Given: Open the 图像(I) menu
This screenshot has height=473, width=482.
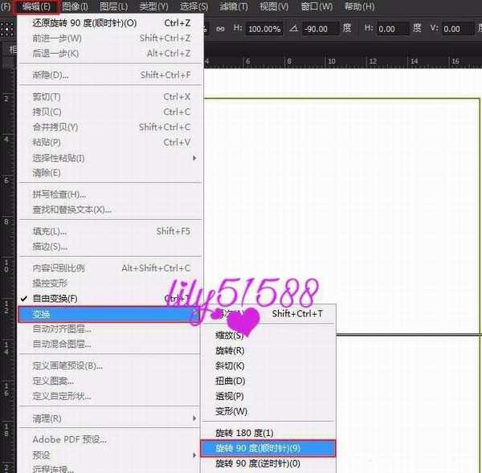Looking at the screenshot, I should tap(76, 7).
